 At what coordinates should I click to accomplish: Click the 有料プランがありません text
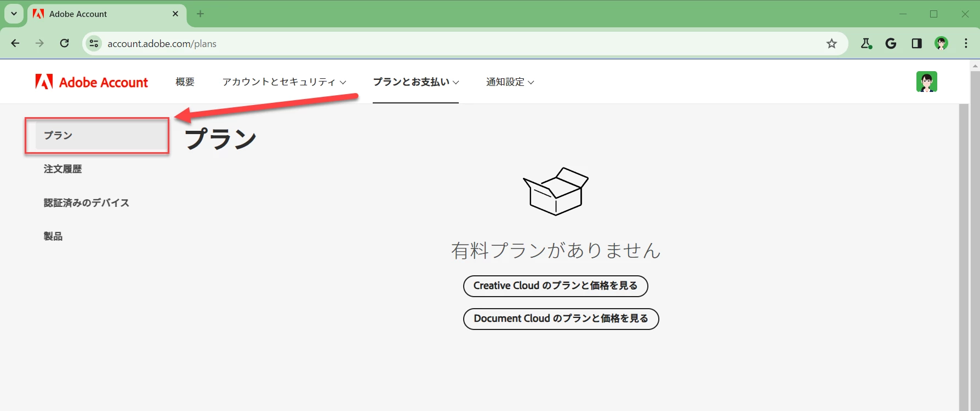[x=556, y=251]
